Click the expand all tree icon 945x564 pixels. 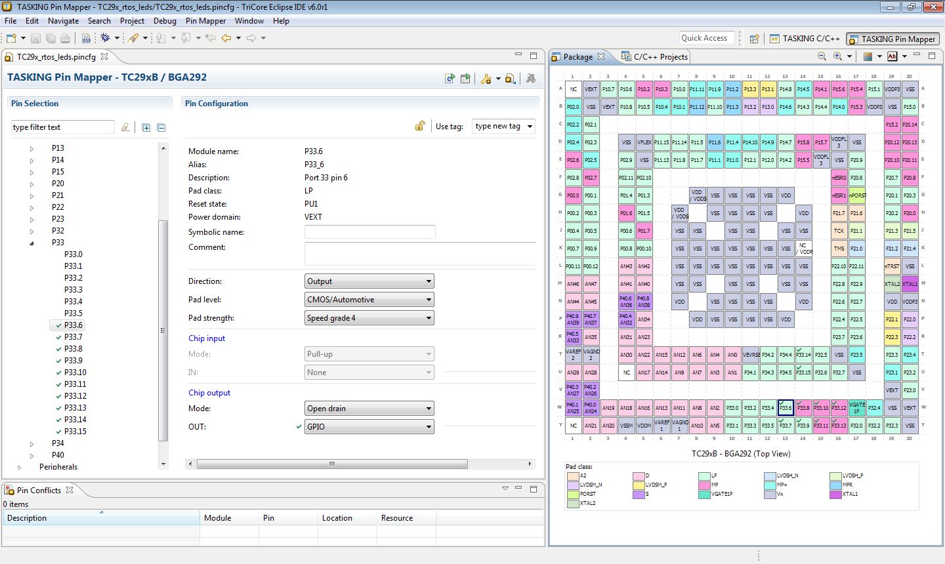[146, 127]
